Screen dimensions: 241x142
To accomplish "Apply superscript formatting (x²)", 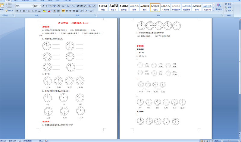I will (x=36, y=11).
